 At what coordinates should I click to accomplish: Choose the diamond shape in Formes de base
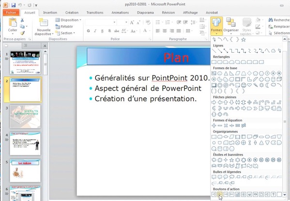(249, 73)
